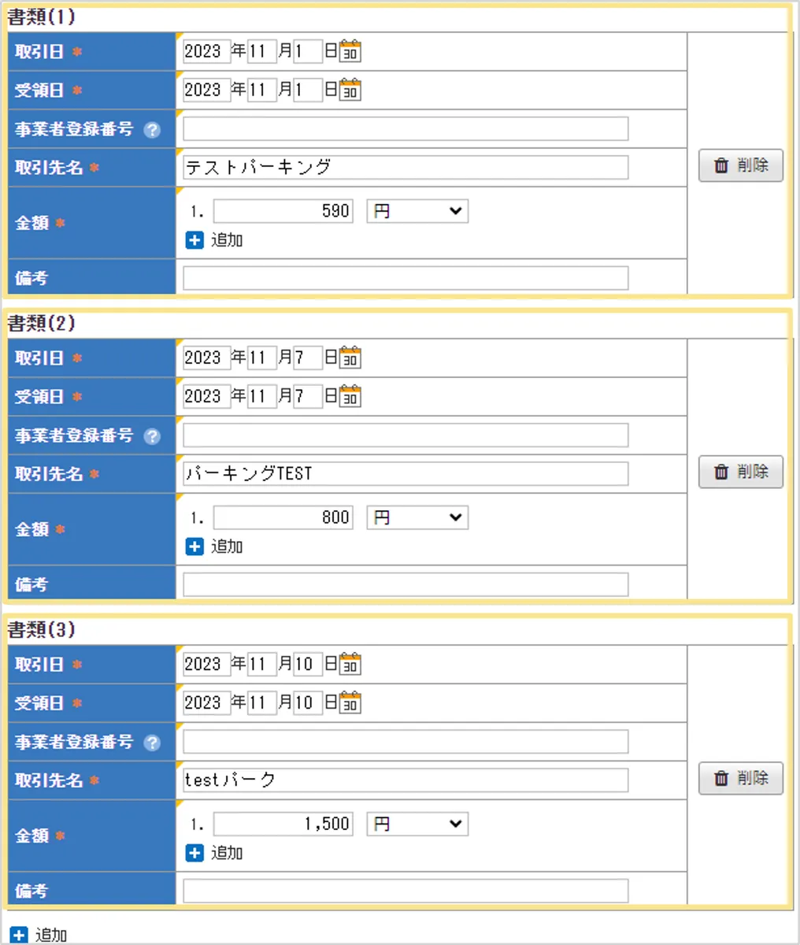Click 事業者登録番号 input field in 書類(2)
The height and width of the screenshot is (945, 800).
click(406, 435)
